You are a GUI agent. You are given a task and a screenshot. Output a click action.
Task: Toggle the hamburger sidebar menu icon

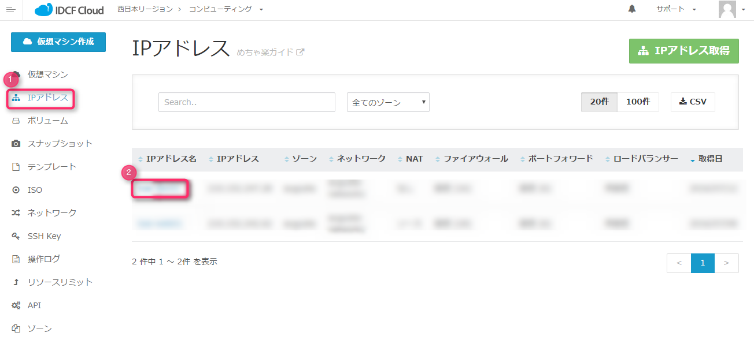click(x=10, y=10)
